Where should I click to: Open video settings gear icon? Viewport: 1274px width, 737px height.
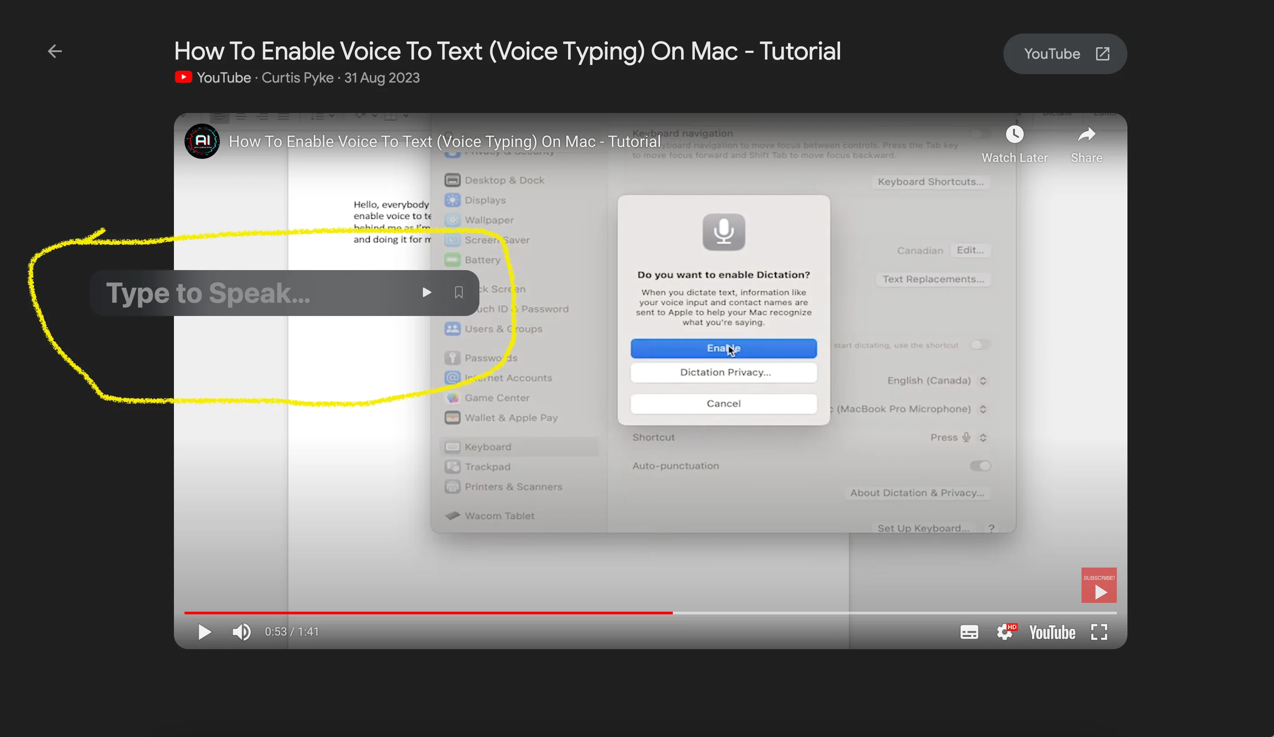(x=1005, y=632)
